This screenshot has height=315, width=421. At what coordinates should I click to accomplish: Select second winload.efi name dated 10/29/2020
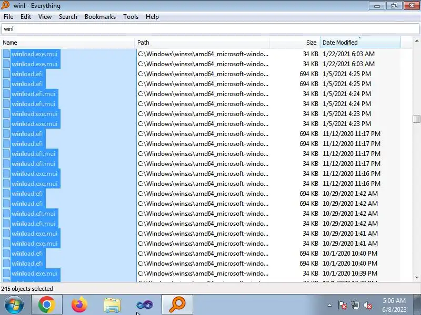point(27,204)
